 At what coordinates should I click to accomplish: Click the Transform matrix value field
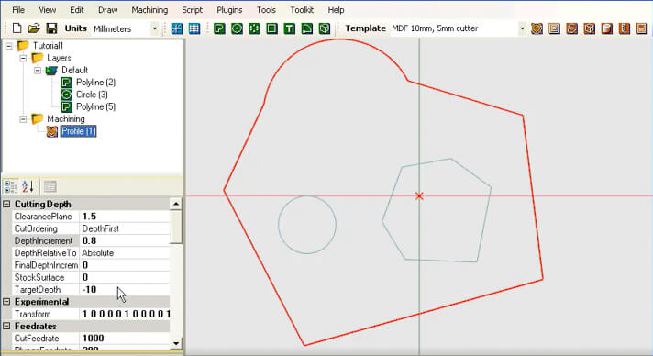tap(125, 314)
